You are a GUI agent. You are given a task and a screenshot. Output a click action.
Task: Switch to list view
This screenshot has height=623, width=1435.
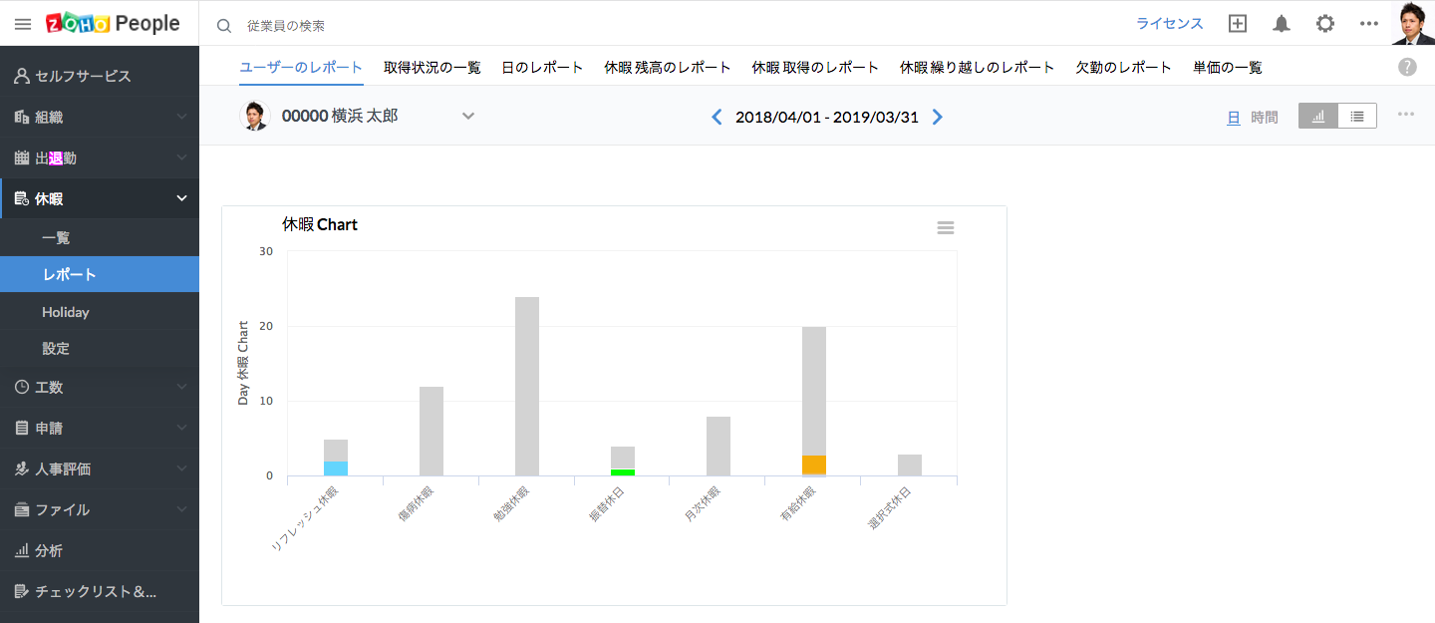[x=1357, y=116]
